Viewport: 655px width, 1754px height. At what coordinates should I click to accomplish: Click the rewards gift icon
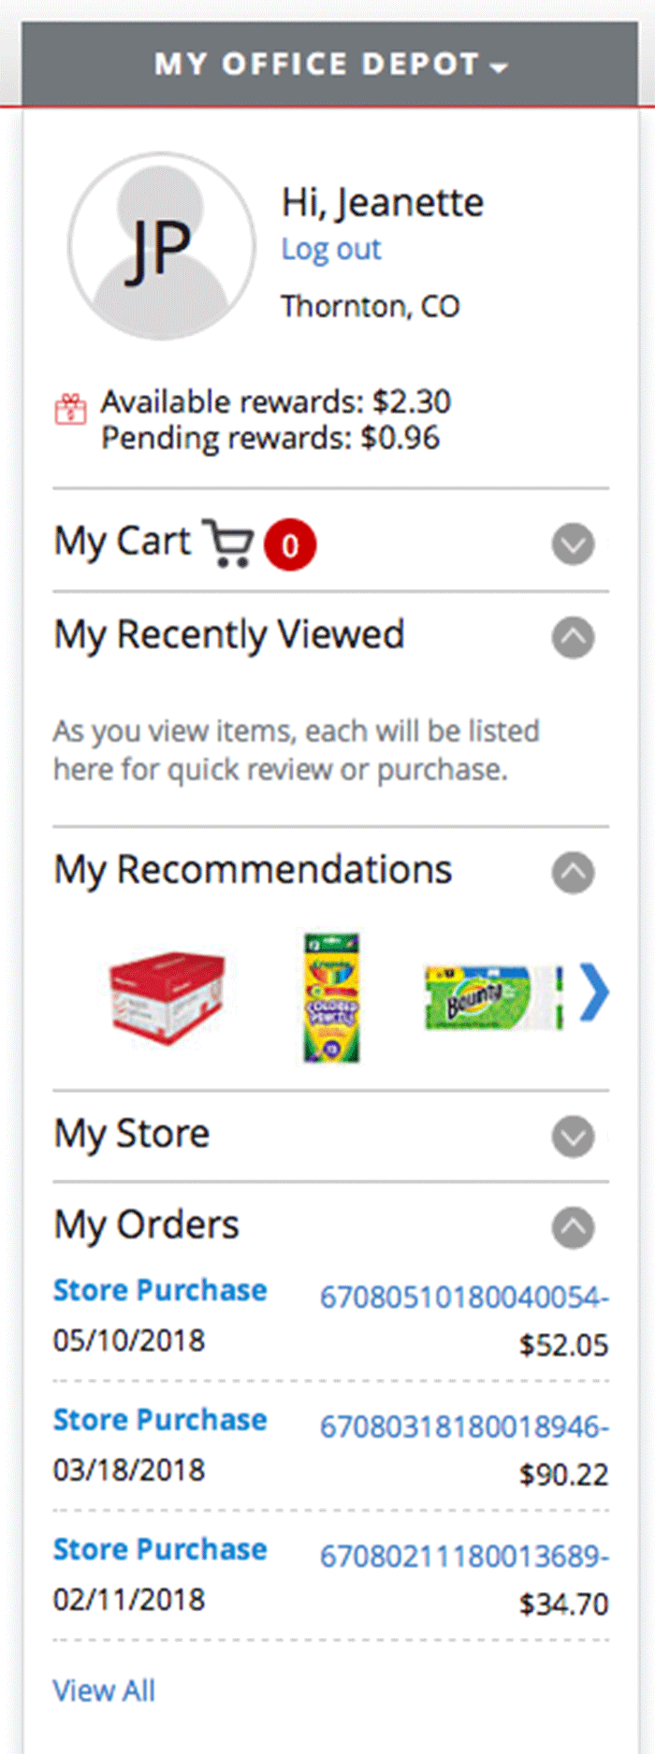click(70, 410)
